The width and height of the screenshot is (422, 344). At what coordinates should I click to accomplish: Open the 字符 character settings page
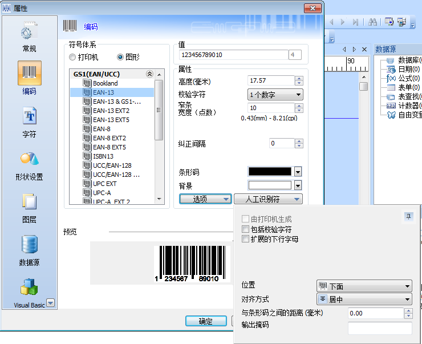point(29,122)
